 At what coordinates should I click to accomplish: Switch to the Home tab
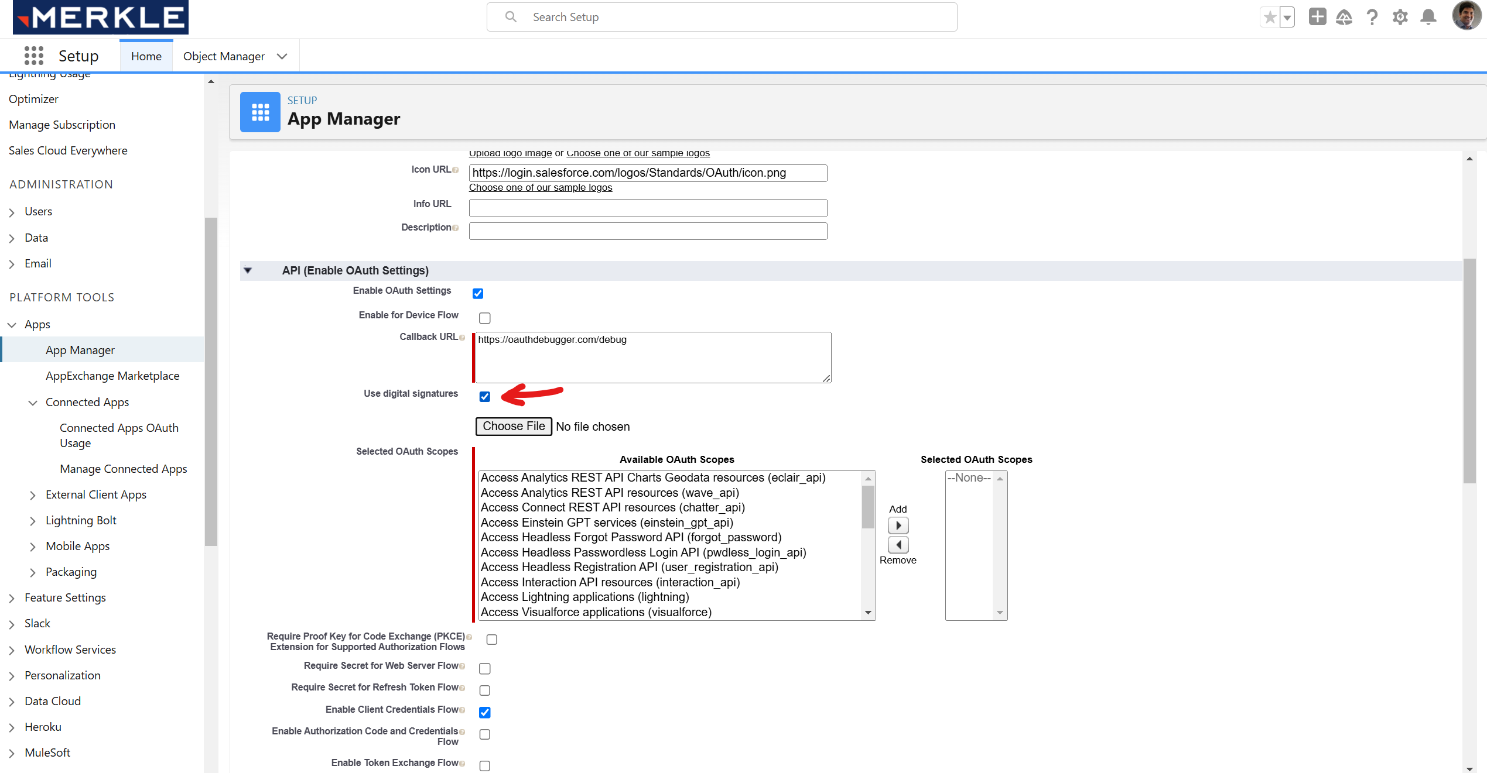[146, 56]
